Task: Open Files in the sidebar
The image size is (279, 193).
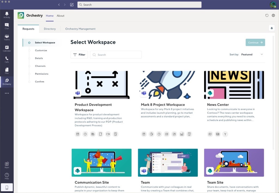Action: (x=7, y=71)
